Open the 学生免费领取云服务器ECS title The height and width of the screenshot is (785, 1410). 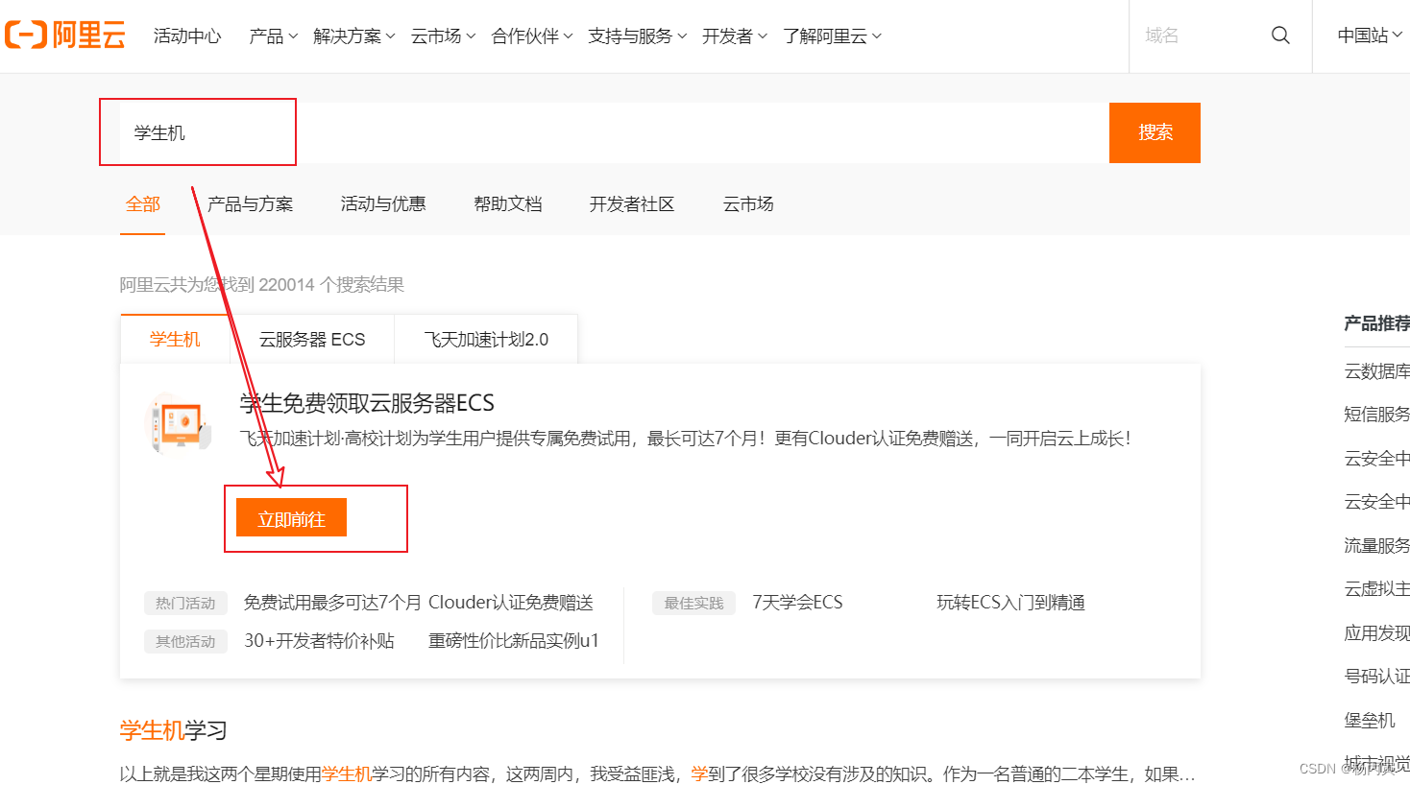(x=367, y=403)
